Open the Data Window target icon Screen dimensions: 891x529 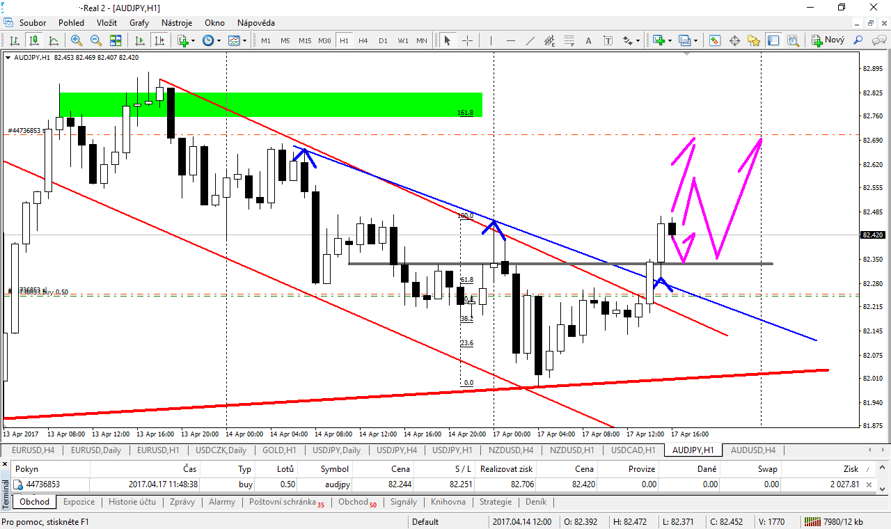(x=734, y=40)
